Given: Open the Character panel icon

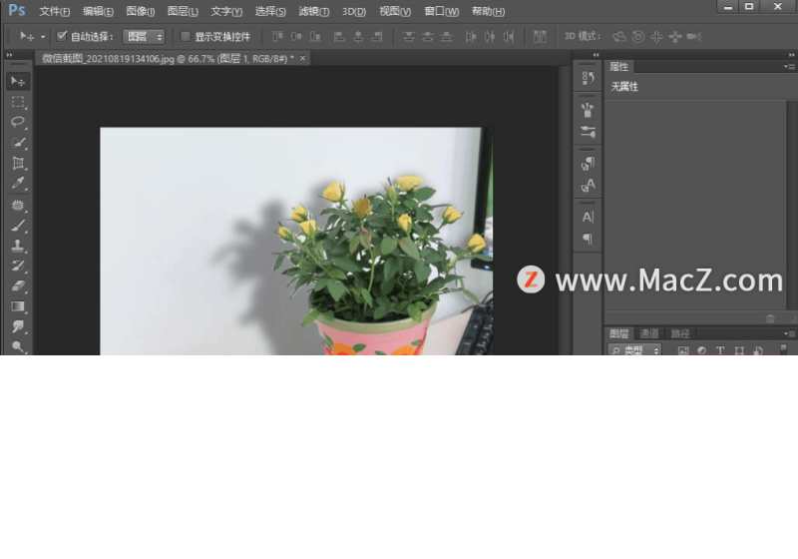Looking at the screenshot, I should point(588,217).
